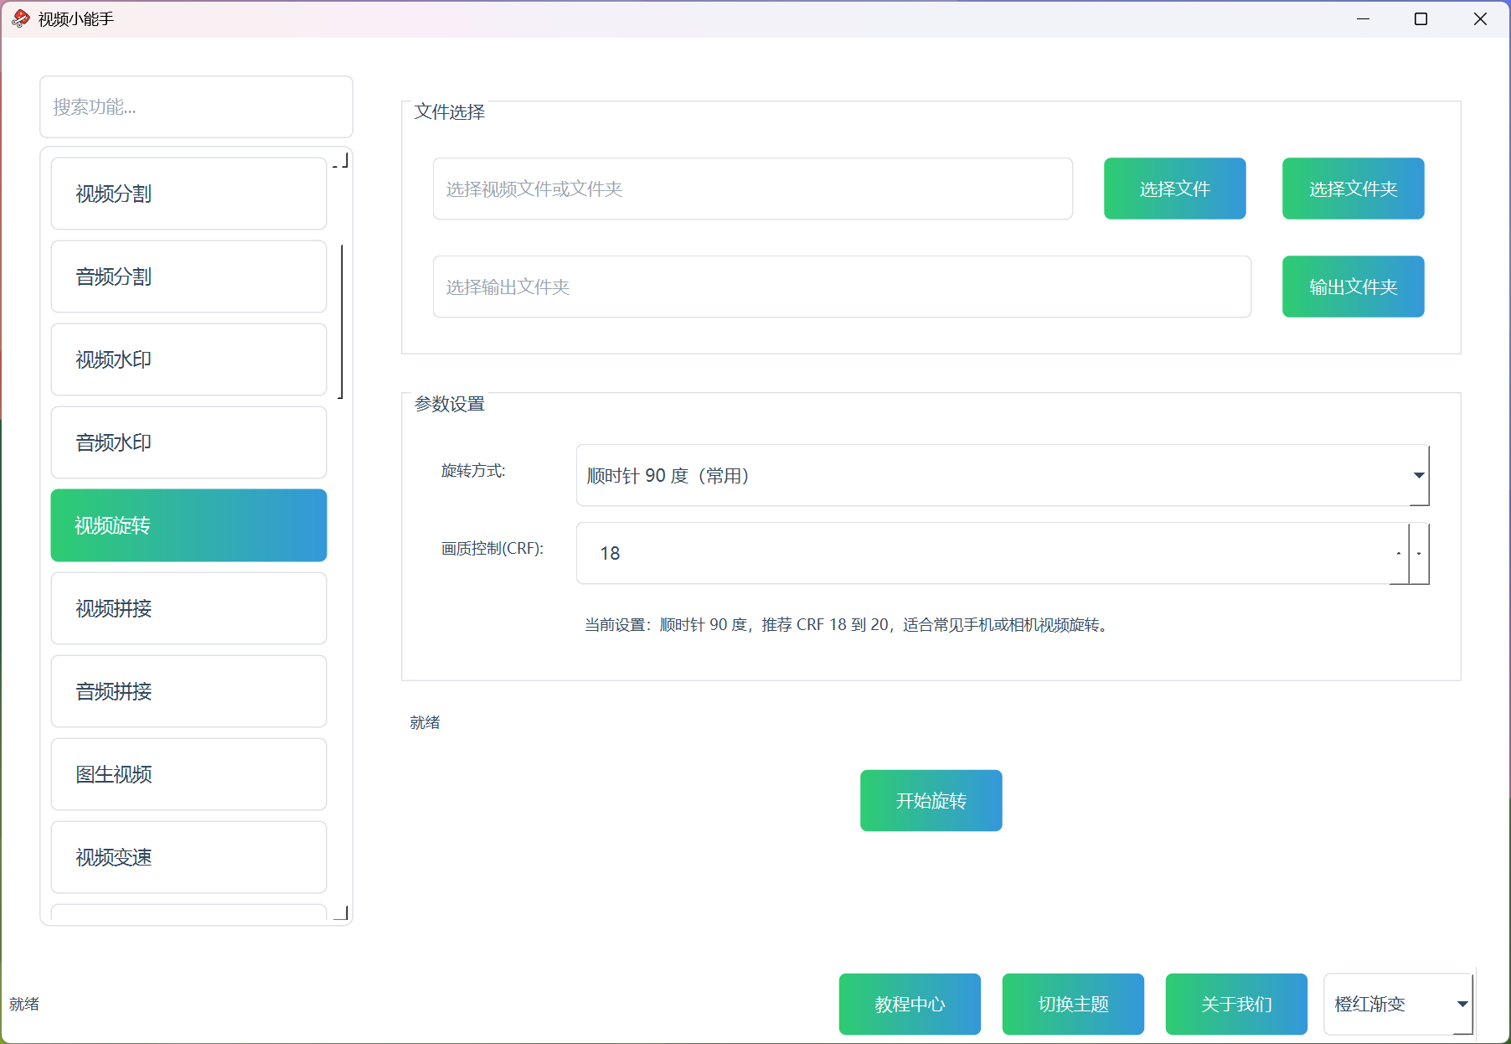
Task: Focus the 搜索功能 search box
Action: click(x=196, y=106)
